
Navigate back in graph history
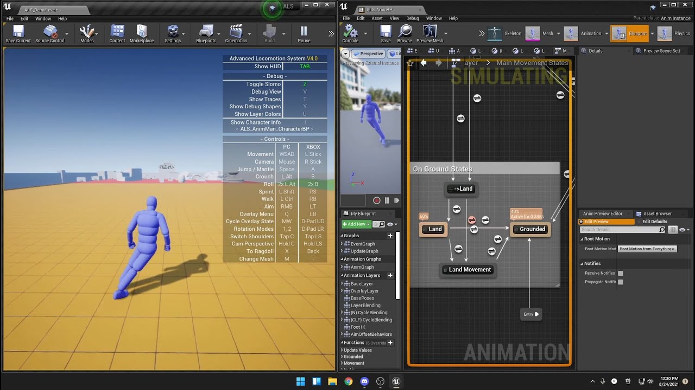coord(424,63)
